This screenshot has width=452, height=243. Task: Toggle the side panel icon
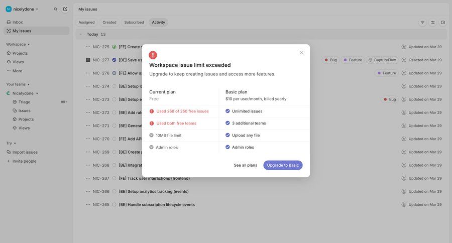(x=443, y=22)
